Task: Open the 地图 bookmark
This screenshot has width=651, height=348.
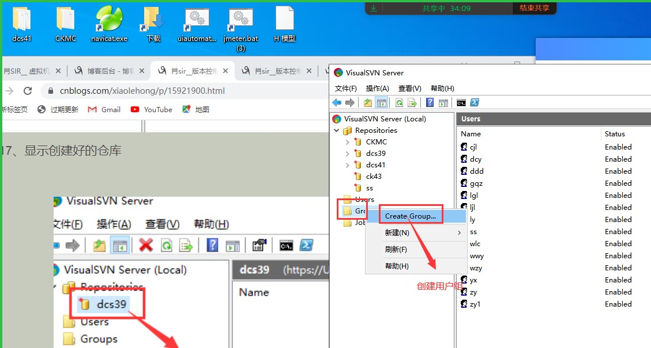Action: [195, 109]
